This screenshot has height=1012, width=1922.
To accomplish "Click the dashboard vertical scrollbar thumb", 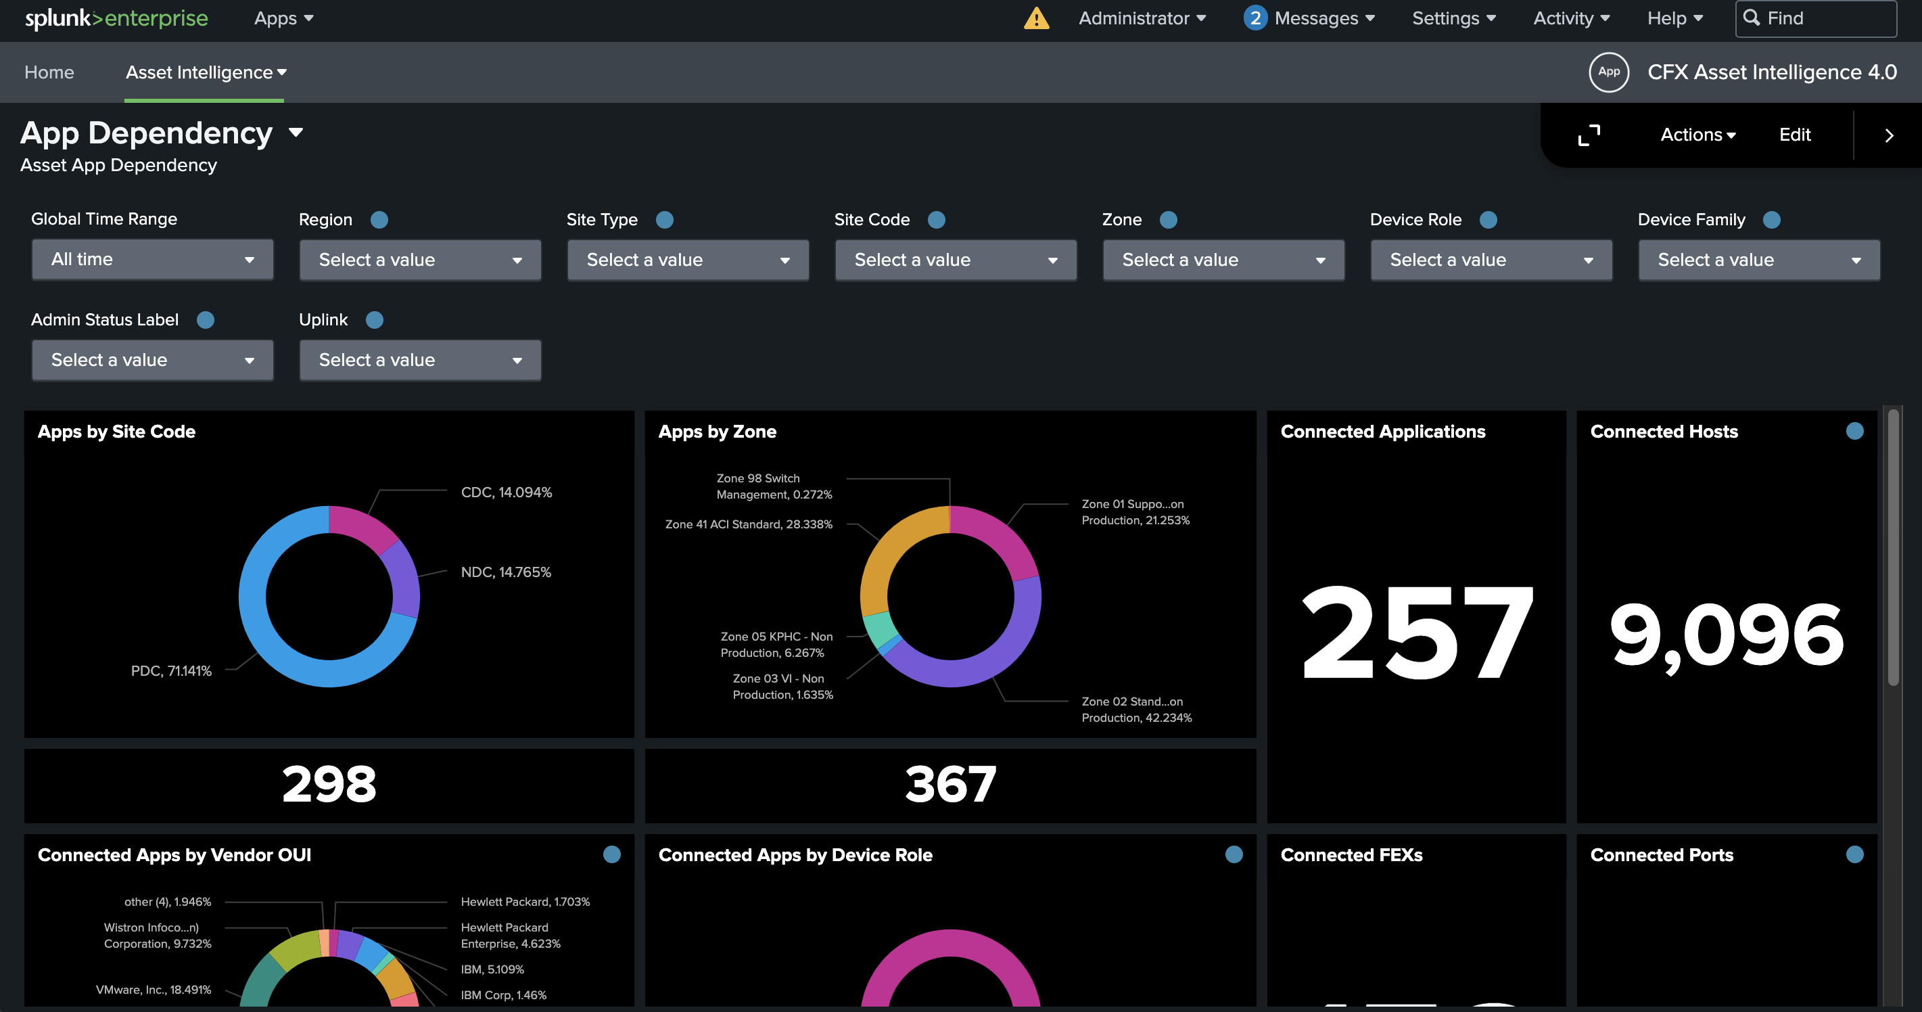I will 1893,547.
